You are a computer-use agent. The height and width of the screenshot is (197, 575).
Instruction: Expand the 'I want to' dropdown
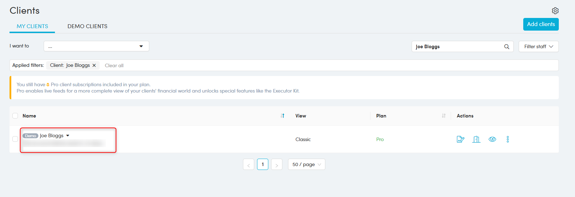click(96, 46)
